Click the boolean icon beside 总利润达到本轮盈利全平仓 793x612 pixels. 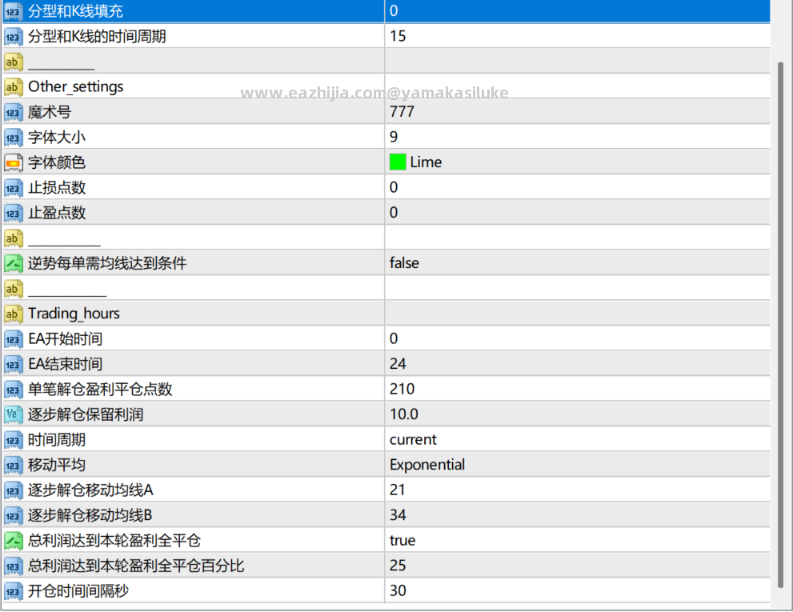click(13, 541)
